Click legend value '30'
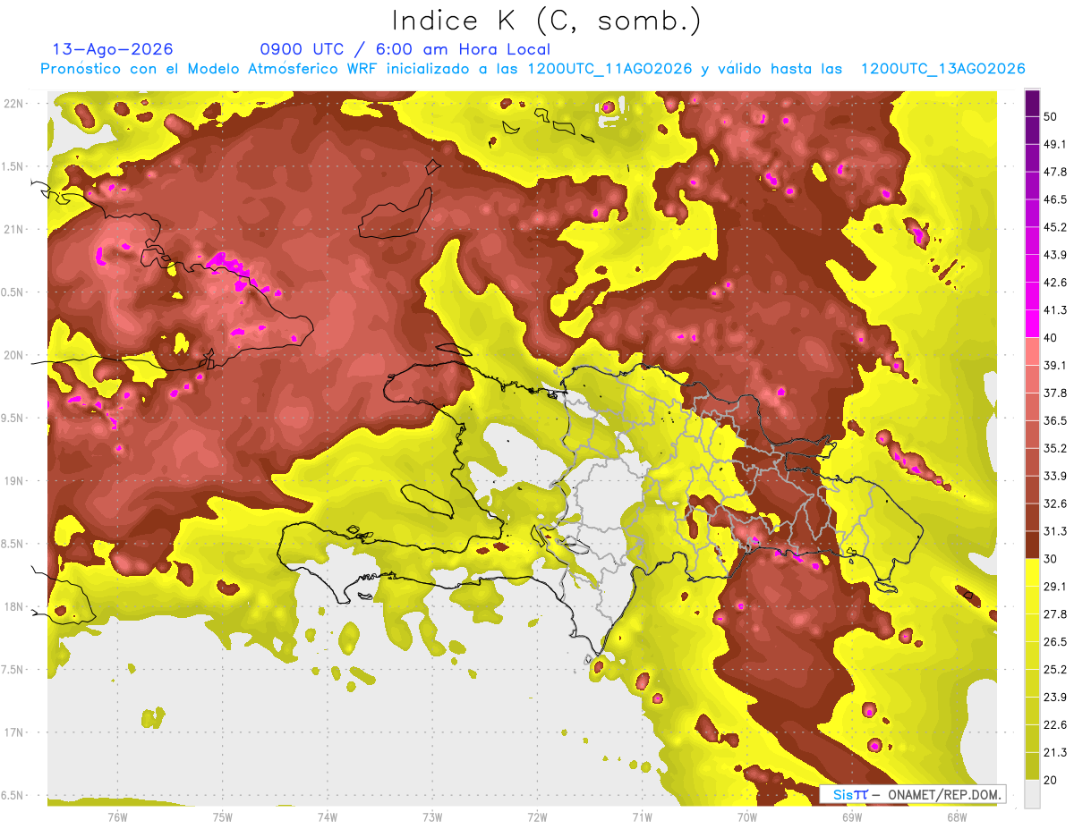The width and height of the screenshot is (1074, 829). [1051, 559]
